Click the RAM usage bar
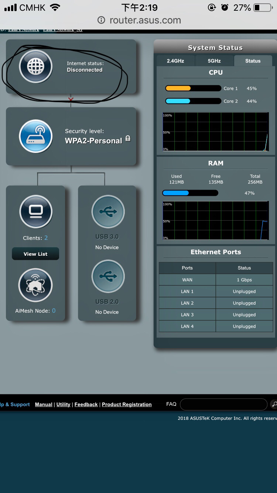 click(x=190, y=193)
